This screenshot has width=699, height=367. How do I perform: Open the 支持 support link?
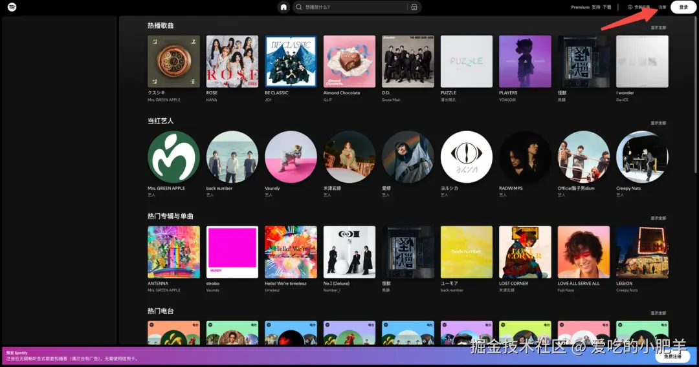[x=596, y=7]
